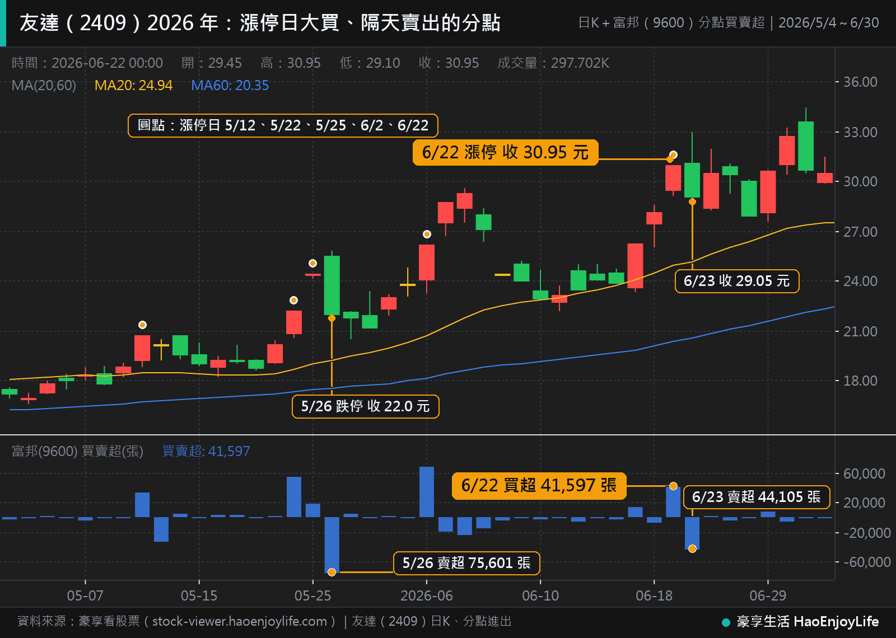Click the subtitle 日K＋富邦（9600）分點買賣超
The height and width of the screenshot is (638, 896).
671,23
